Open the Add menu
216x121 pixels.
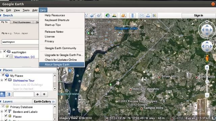pos(35,10)
